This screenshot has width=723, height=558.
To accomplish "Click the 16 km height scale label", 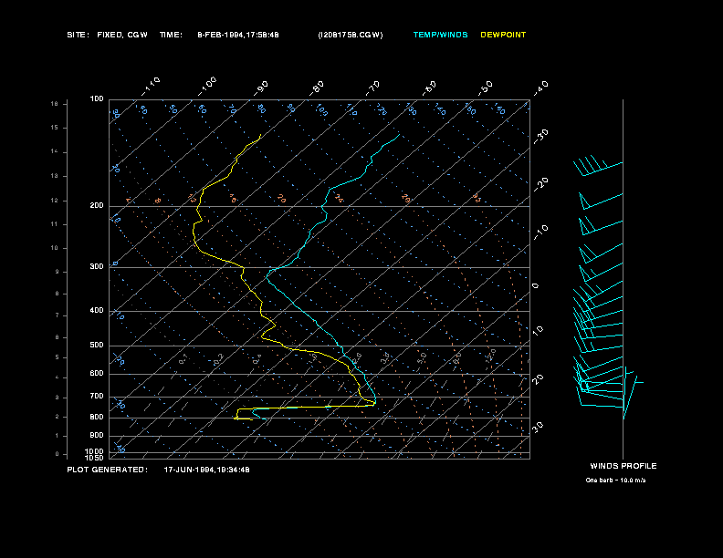I will (54, 104).
